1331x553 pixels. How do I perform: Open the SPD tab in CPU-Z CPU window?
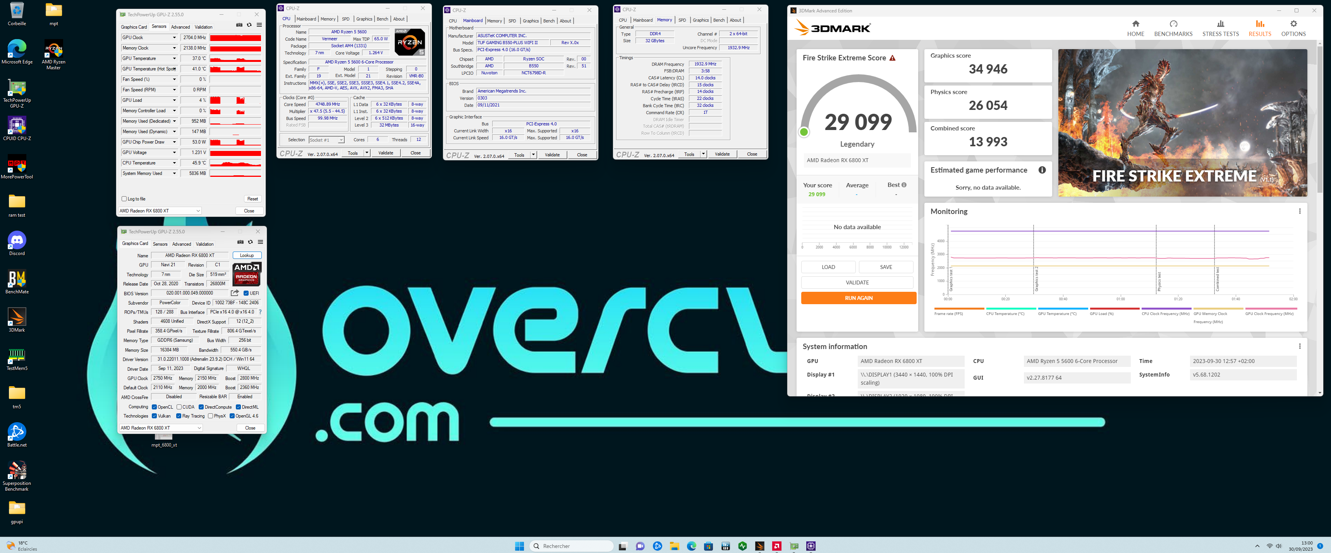point(346,19)
